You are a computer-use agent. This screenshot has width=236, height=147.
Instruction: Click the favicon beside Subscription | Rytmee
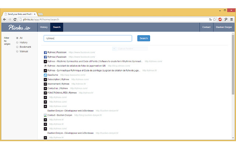coord(45,79)
